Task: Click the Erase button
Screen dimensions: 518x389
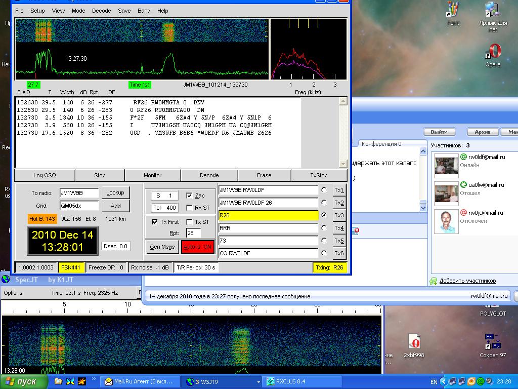Action: click(x=264, y=175)
